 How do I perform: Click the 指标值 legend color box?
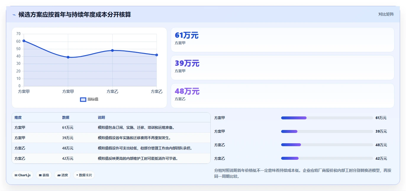pyautogui.click(x=83, y=100)
